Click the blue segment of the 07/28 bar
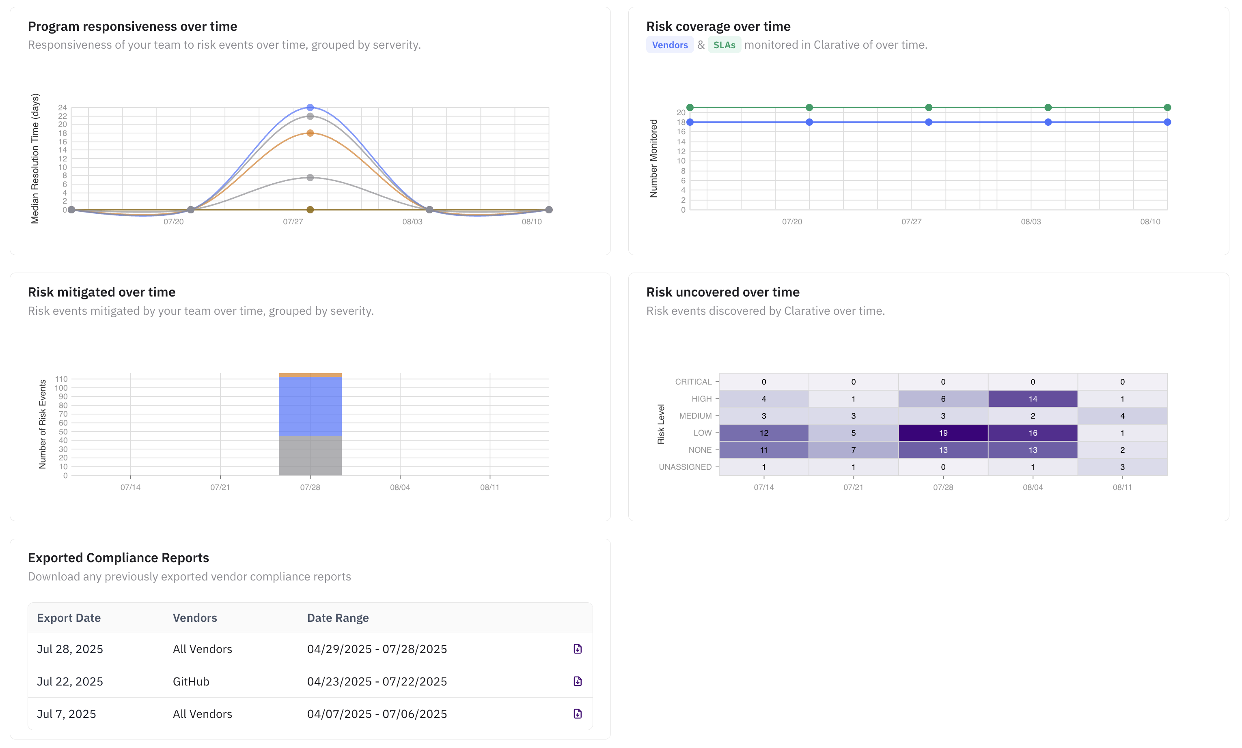The image size is (1242, 748). click(310, 406)
